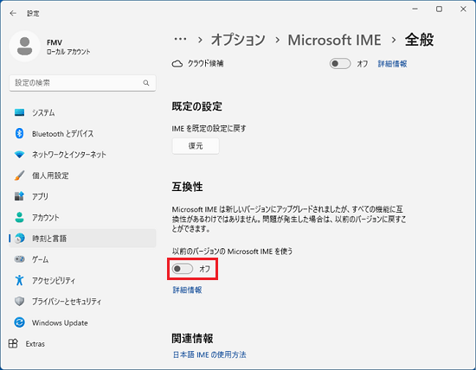Go to 個人用設定 category

click(82, 175)
